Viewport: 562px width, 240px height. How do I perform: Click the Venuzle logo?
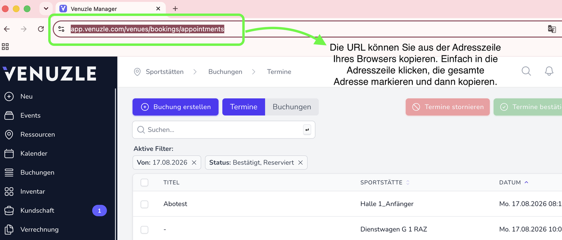click(x=49, y=74)
